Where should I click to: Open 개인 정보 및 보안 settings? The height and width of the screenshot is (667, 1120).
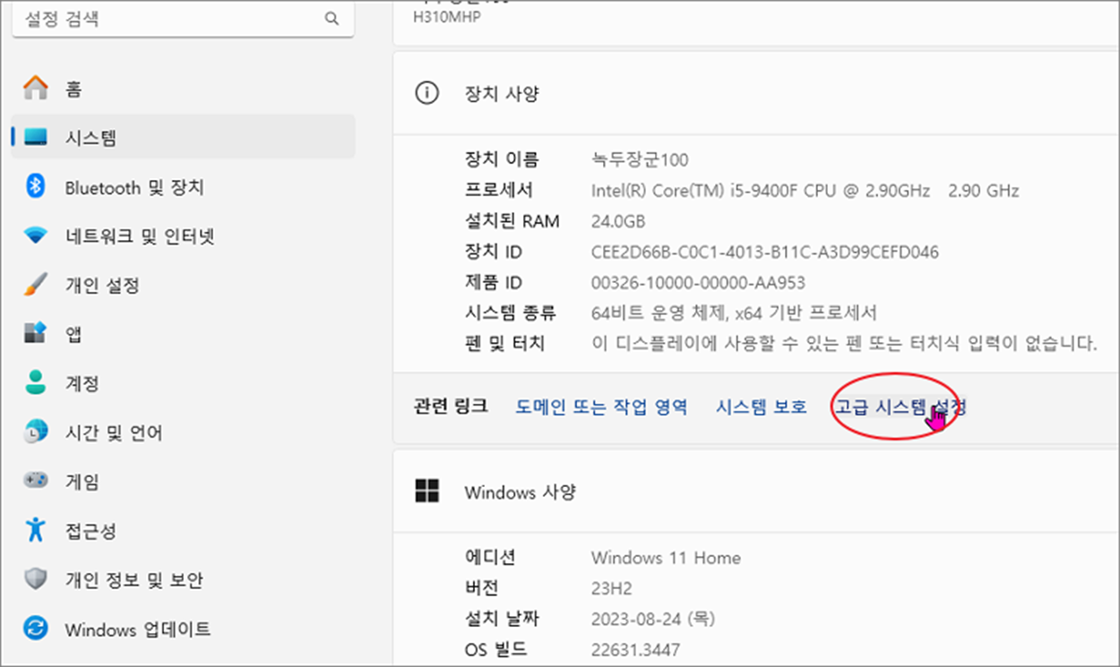click(x=184, y=579)
